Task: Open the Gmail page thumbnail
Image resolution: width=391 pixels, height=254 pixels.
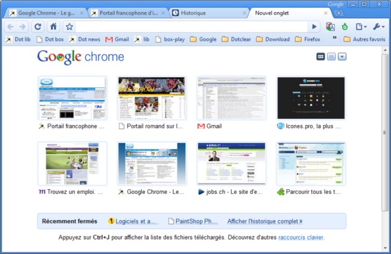Action: click(x=232, y=98)
